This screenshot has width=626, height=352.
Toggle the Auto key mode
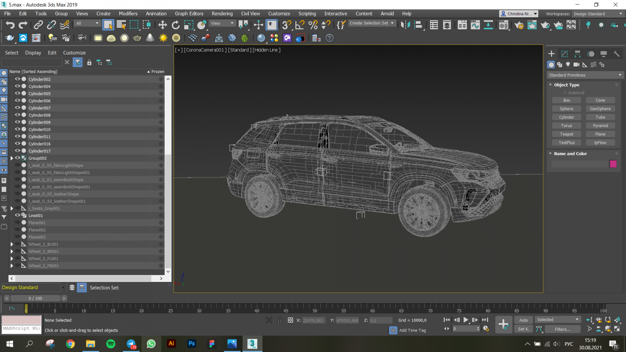(523, 320)
